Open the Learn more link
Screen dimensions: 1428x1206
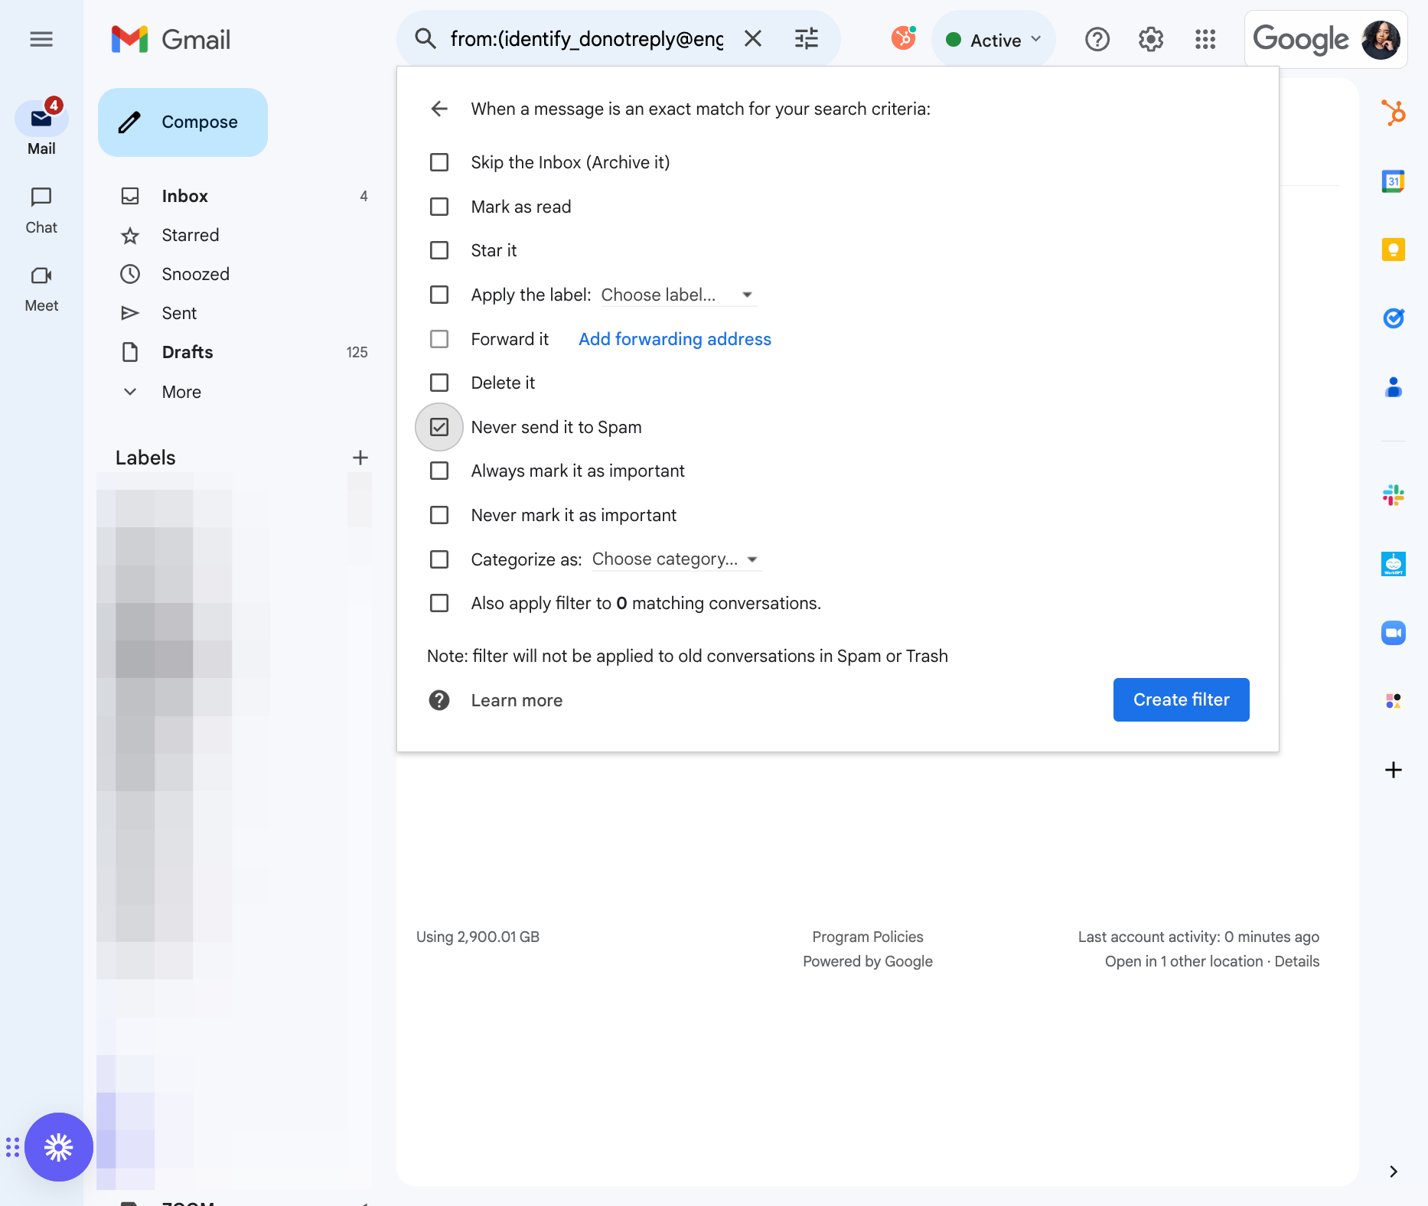[517, 700]
